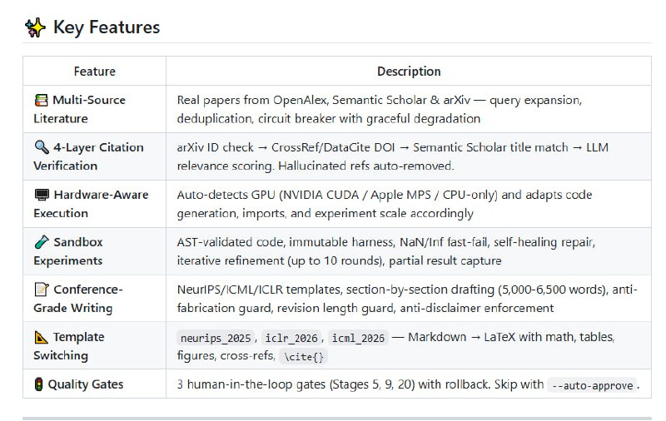This screenshot has width=666, height=421.
Task: Click the Description column header
Action: pos(409,72)
